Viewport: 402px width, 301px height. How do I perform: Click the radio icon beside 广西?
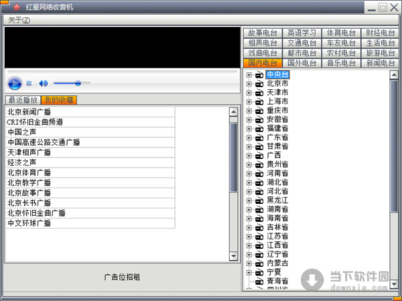(x=259, y=156)
